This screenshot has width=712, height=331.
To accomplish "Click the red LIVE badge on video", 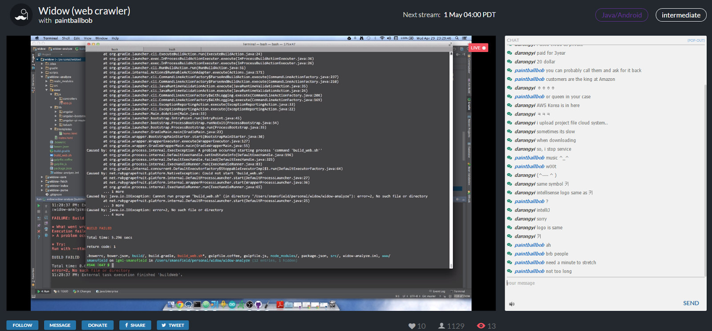I will tap(478, 48).
